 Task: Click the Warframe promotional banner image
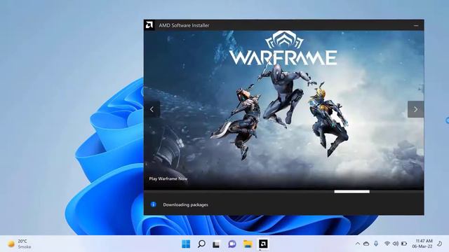[x=283, y=110]
